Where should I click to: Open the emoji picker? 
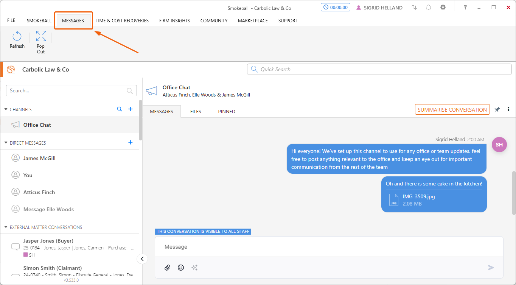181,268
